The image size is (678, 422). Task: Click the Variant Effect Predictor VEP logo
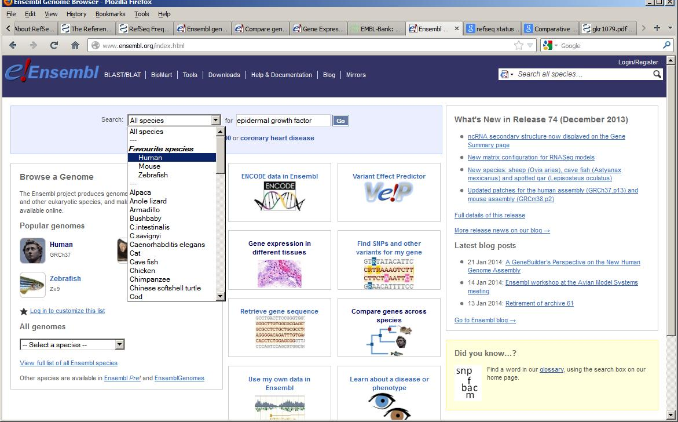pos(389,192)
